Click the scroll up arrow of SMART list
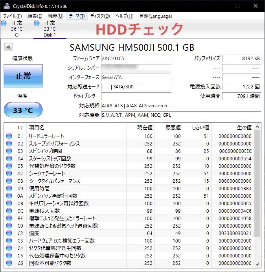 click(x=257, y=127)
